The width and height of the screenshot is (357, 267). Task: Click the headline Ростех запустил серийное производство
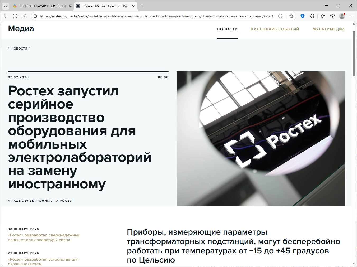coord(80,137)
